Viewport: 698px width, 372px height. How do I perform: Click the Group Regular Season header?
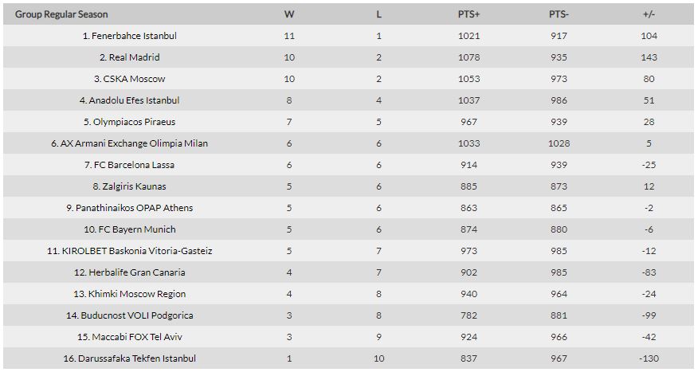click(61, 14)
